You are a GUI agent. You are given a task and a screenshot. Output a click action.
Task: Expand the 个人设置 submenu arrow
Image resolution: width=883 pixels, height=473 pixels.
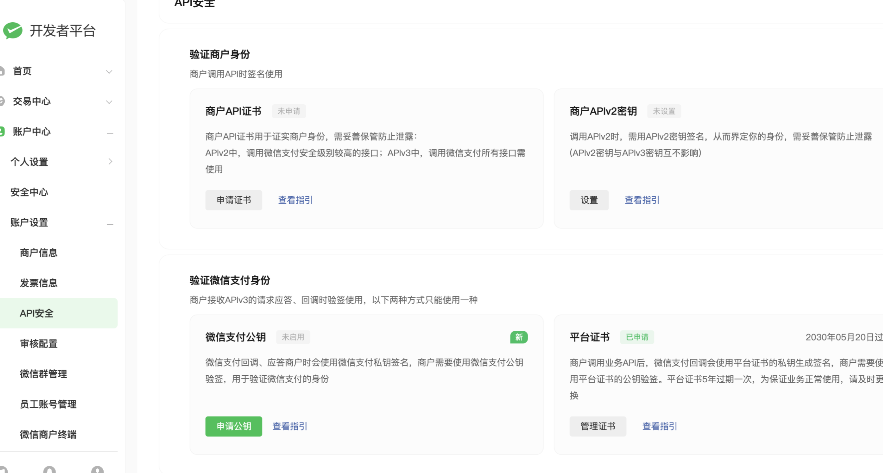[x=110, y=161]
